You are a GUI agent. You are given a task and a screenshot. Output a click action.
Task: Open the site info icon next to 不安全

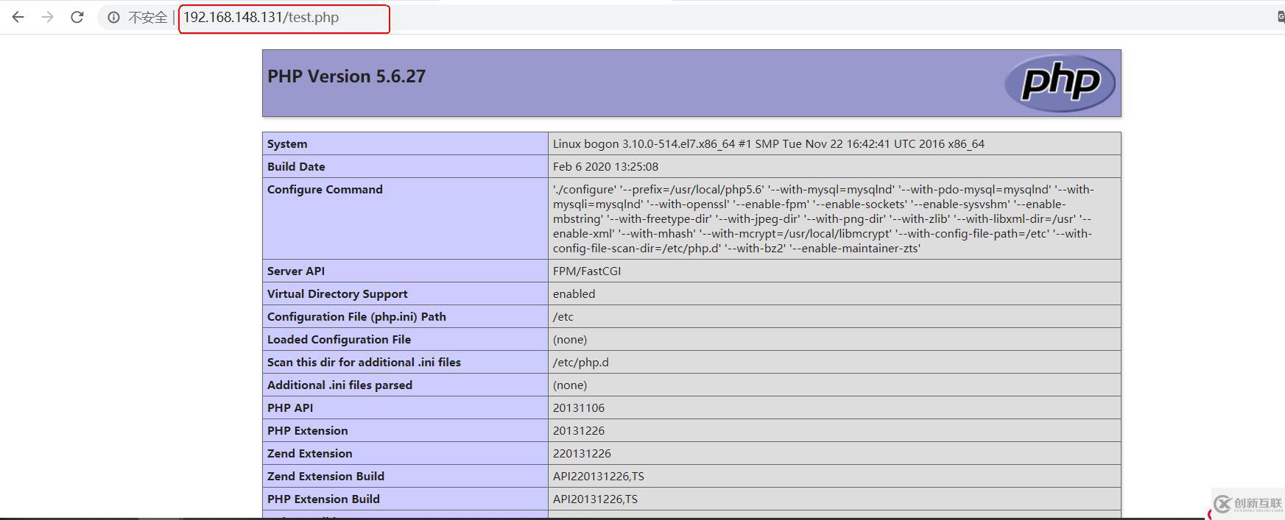tap(113, 18)
